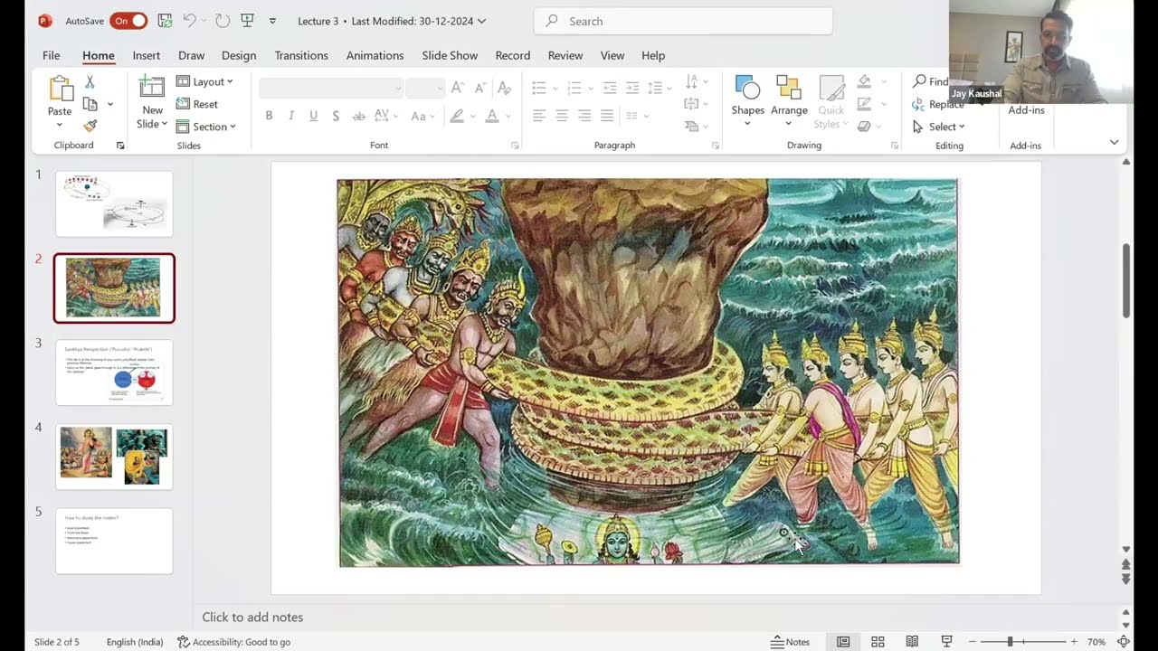Toggle Italic formatting
This screenshot has height=651, width=1158.
point(291,116)
